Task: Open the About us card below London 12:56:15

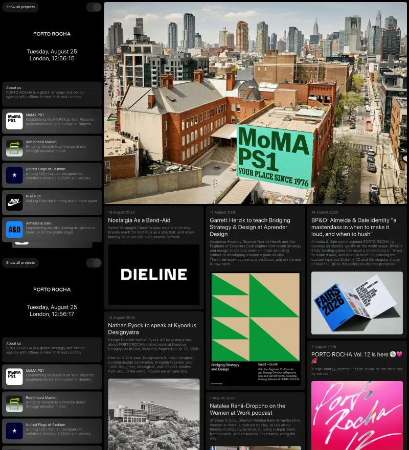Action: tap(52, 94)
